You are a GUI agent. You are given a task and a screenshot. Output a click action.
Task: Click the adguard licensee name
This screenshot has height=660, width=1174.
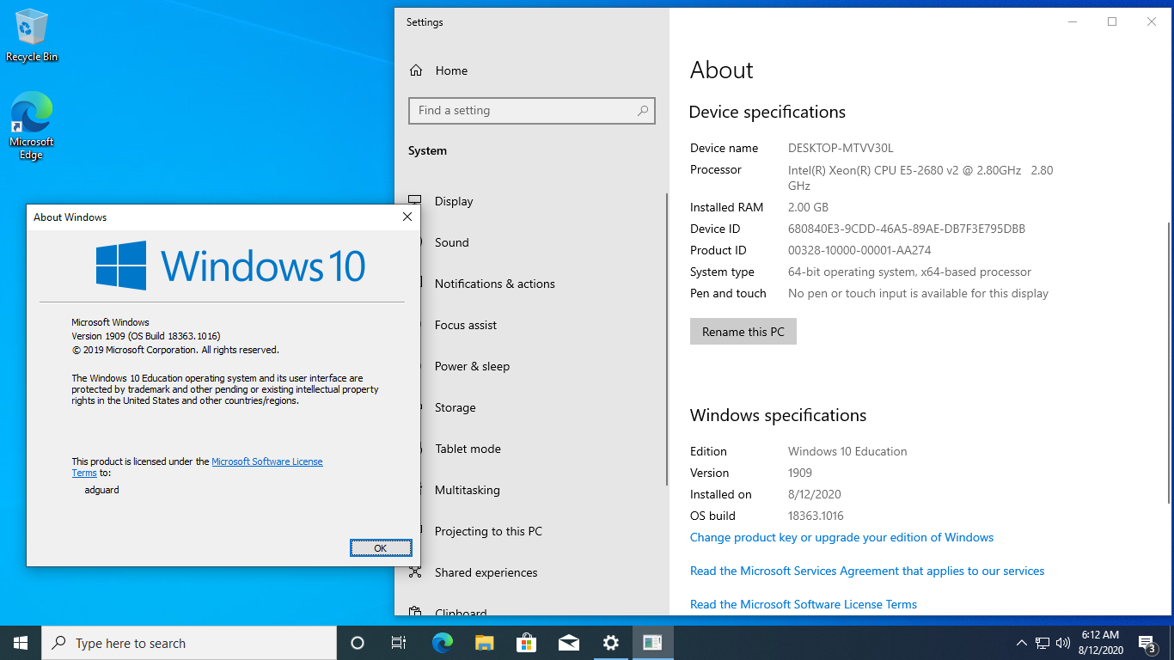[102, 490]
